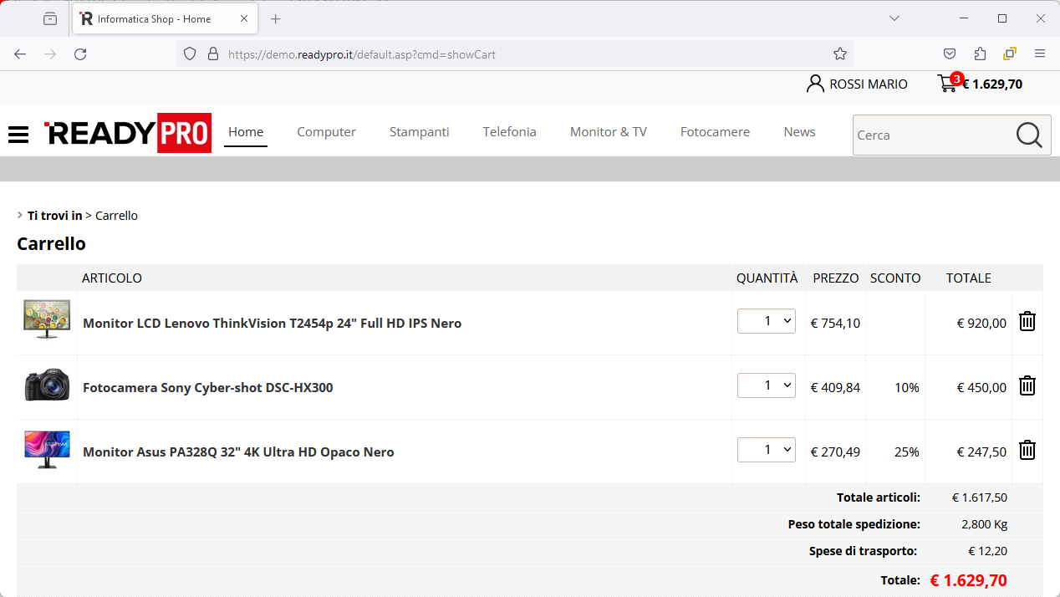Open the Fotocamera Sony Cyber-shot DSC-HX300 link
This screenshot has width=1060, height=597.
pos(208,388)
